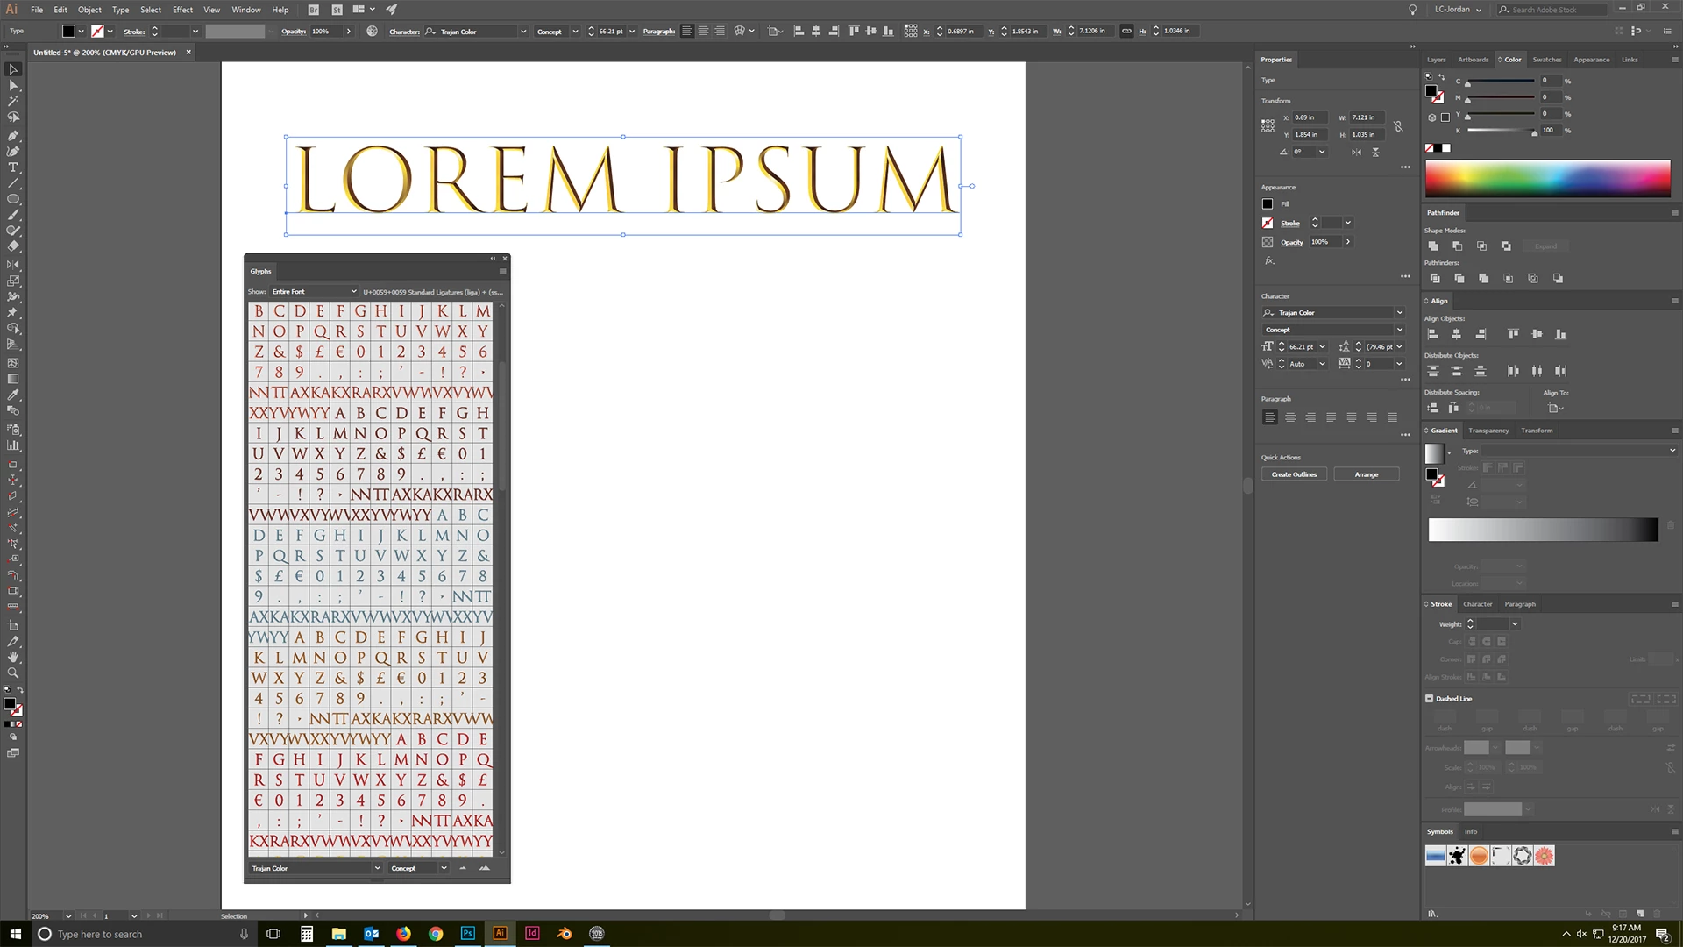Select the Hand tool
The height and width of the screenshot is (947, 1683).
13,657
